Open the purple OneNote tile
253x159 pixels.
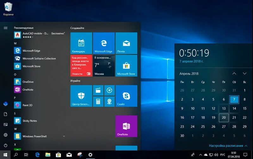click(x=126, y=126)
